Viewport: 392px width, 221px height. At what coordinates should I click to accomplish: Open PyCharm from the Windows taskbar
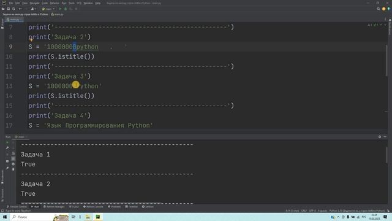(98, 217)
